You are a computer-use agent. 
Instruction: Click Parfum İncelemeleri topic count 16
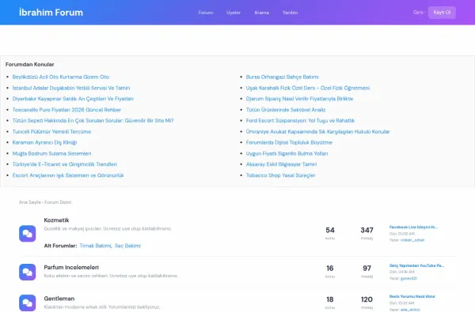[330, 269]
